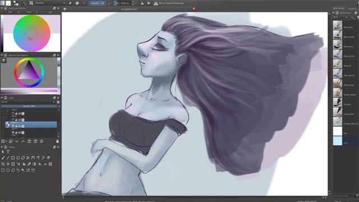The height and width of the screenshot is (202, 359).
Task: Toggle eraser mode in top toolbar
Action: pos(70,3)
